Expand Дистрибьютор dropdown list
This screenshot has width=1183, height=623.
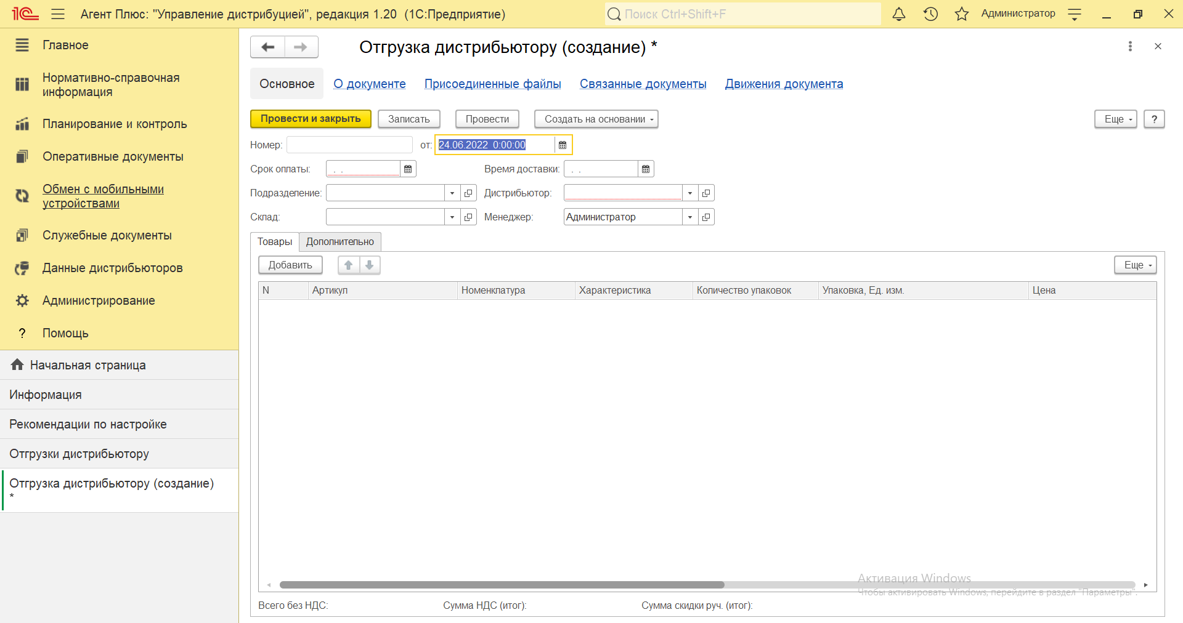[690, 193]
